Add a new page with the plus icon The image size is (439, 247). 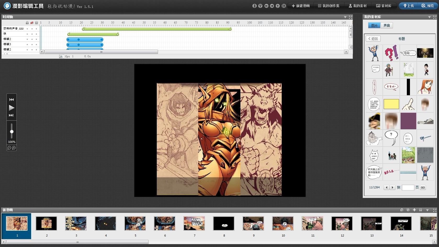[x=414, y=210]
